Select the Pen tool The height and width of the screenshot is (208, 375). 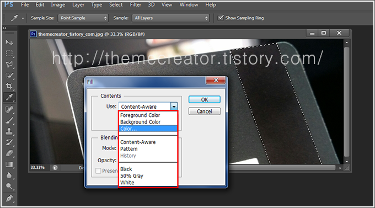pyautogui.click(x=9, y=198)
